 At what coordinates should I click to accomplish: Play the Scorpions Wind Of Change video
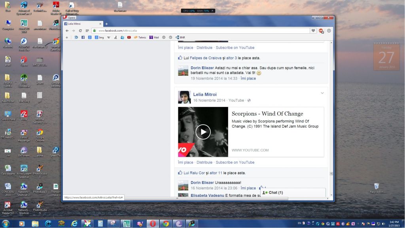click(x=203, y=132)
